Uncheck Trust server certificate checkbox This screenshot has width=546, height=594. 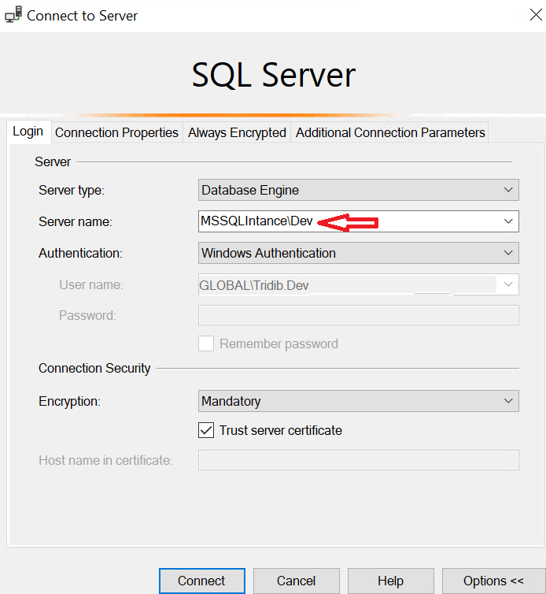click(x=206, y=430)
